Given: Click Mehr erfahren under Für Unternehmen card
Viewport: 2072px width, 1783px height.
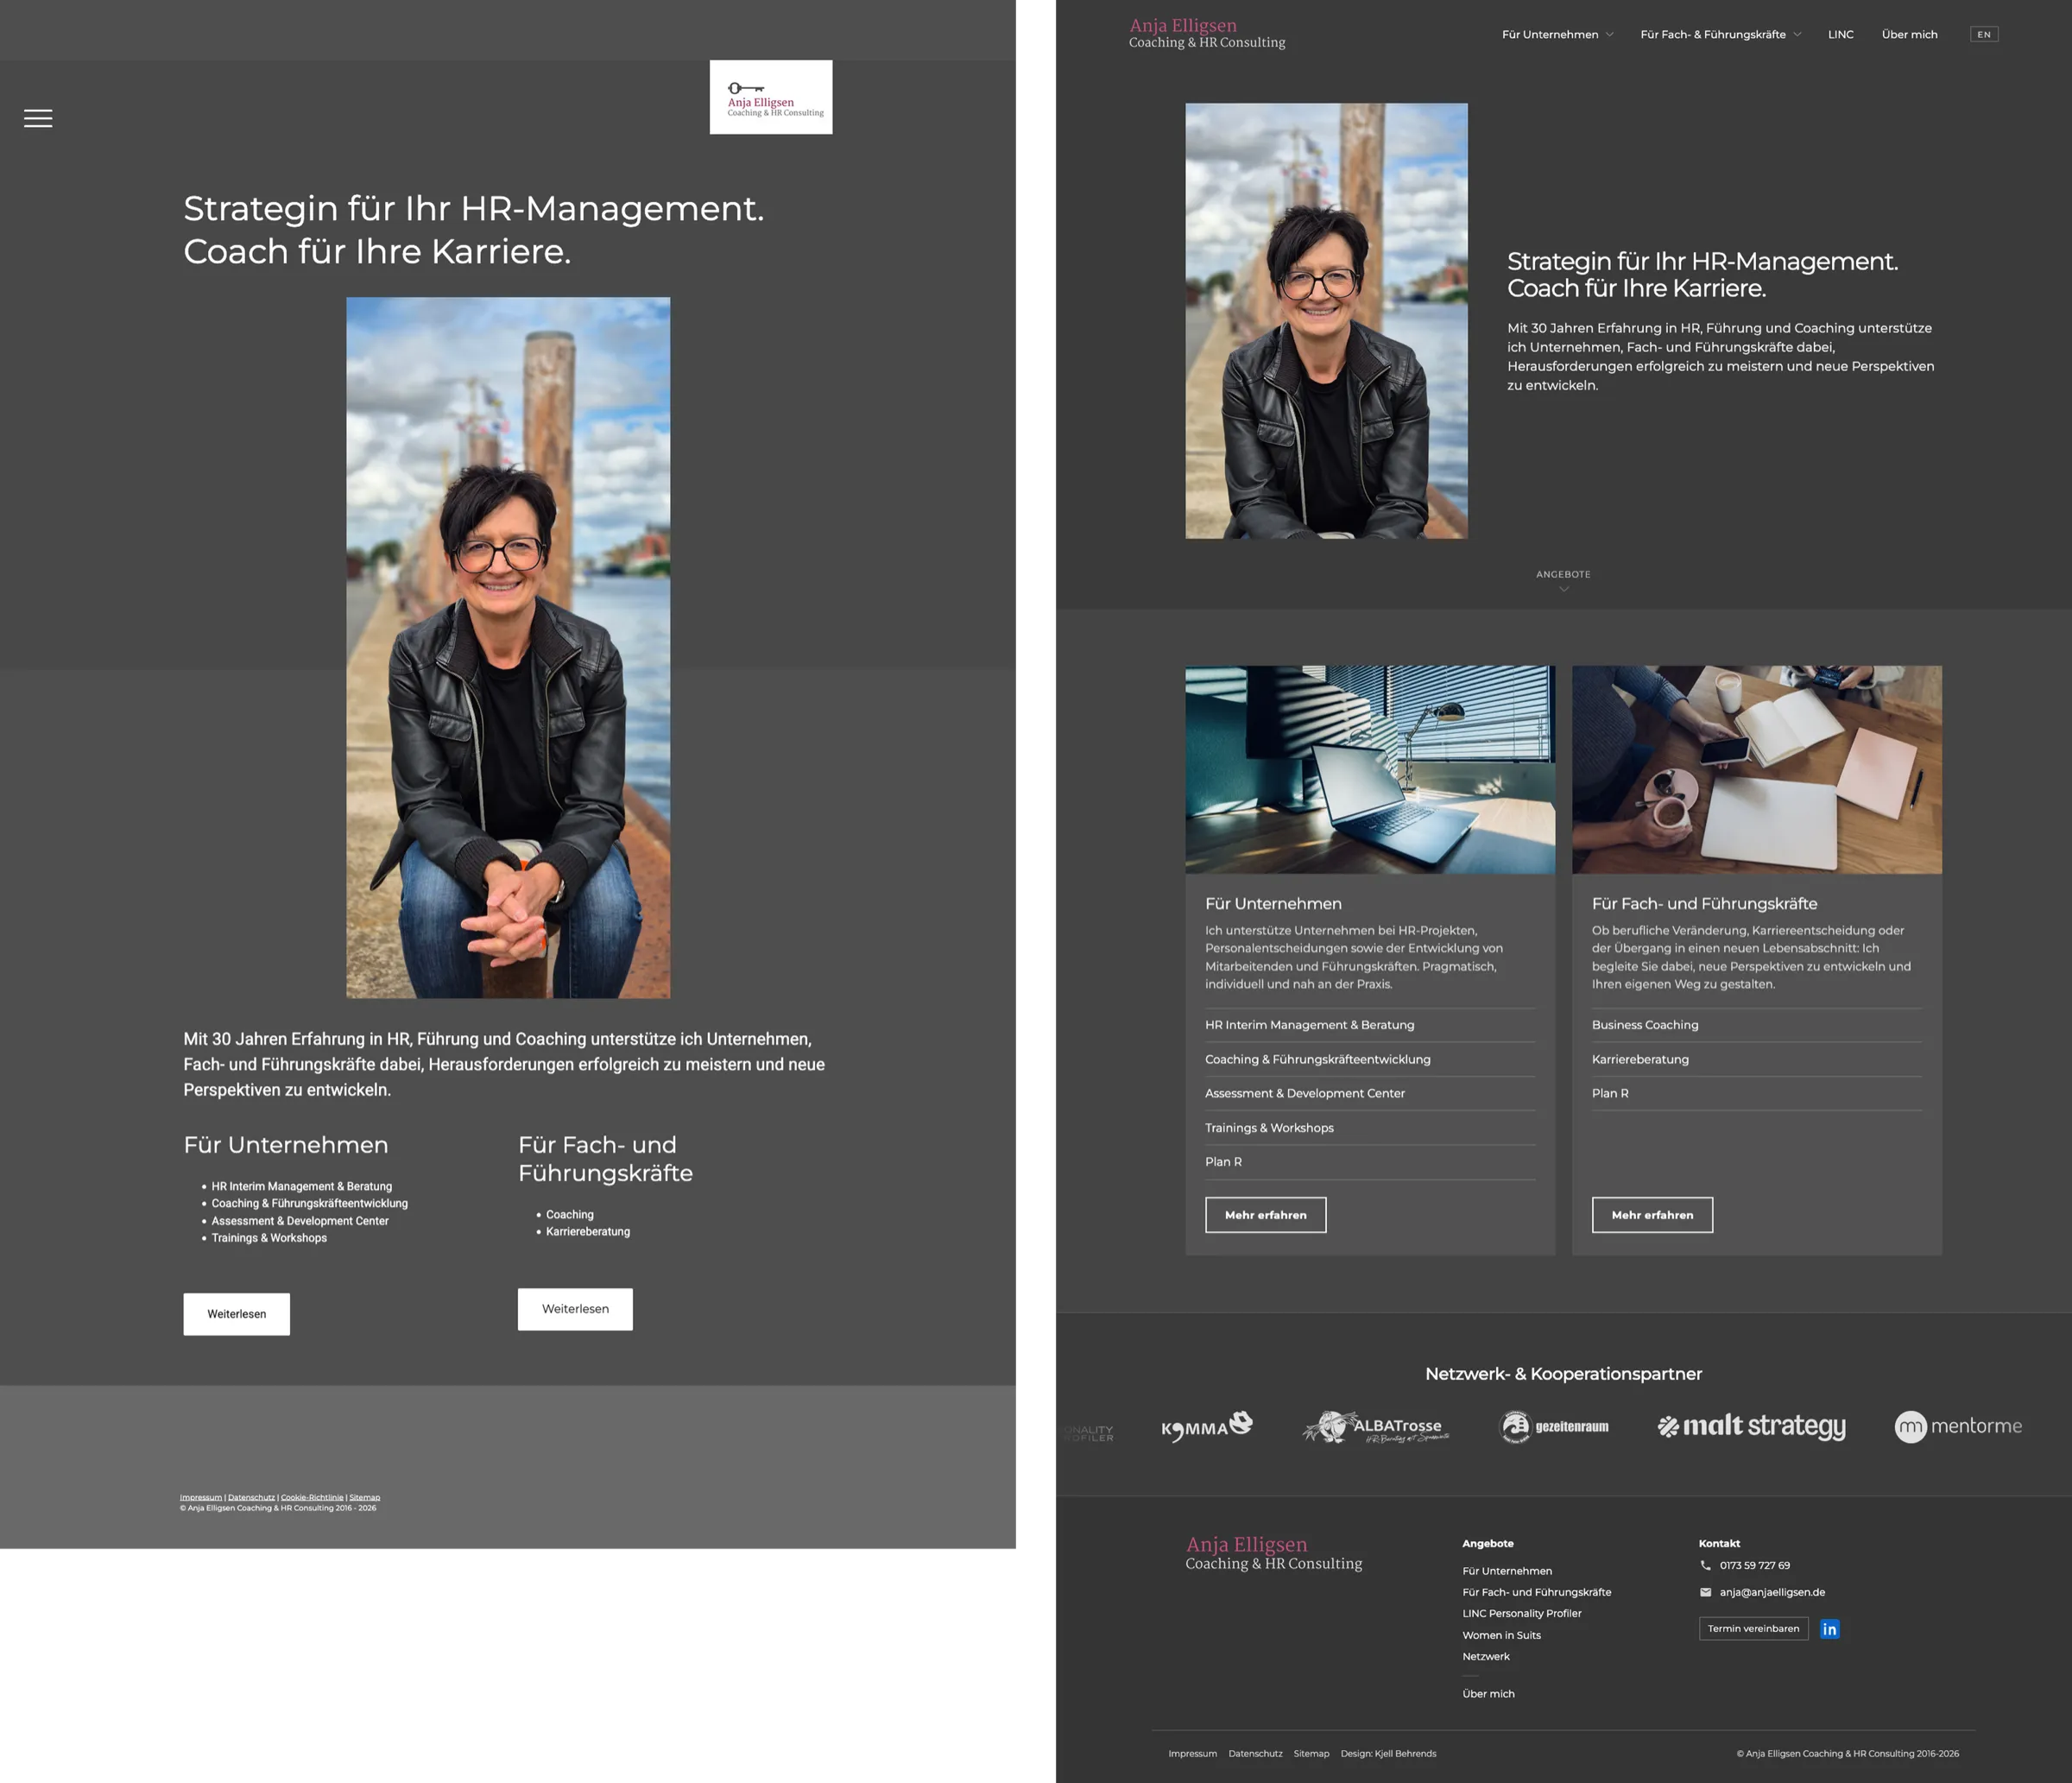Looking at the screenshot, I should pyautogui.click(x=1265, y=1215).
